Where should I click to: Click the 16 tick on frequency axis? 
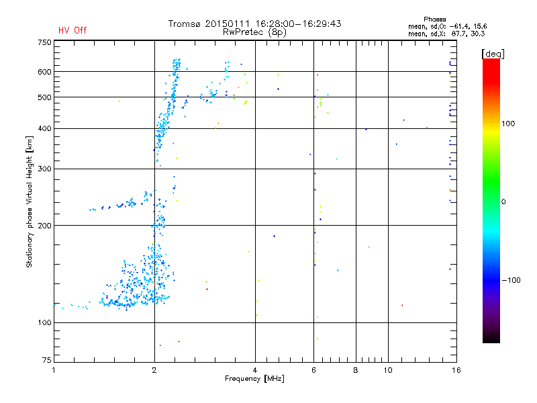[454, 371]
